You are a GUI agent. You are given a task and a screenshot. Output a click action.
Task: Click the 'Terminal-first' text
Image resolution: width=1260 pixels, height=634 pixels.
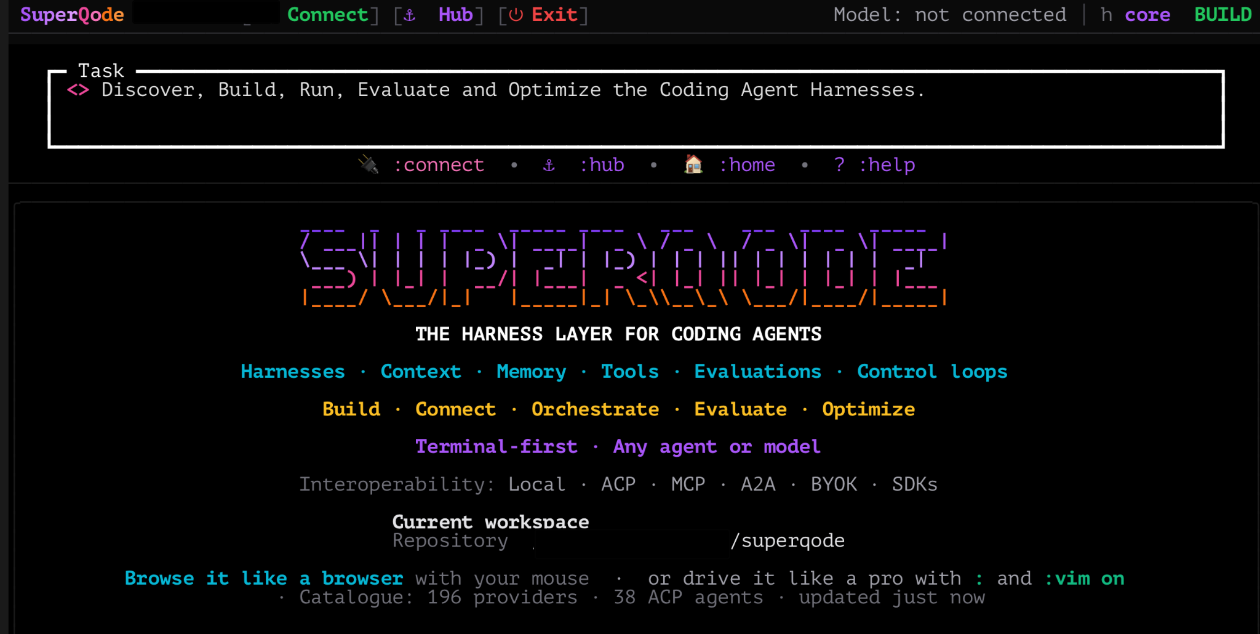(496, 447)
